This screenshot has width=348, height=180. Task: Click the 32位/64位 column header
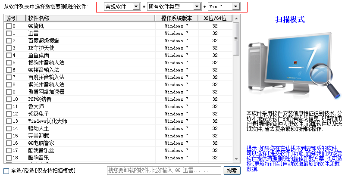click(215, 18)
